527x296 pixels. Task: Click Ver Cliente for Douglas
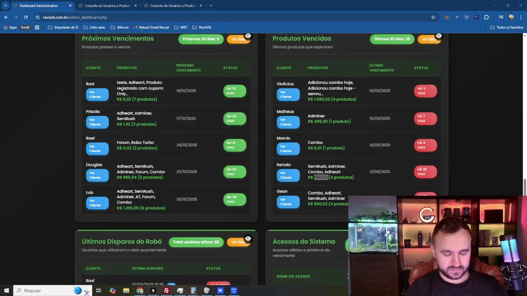97,175
